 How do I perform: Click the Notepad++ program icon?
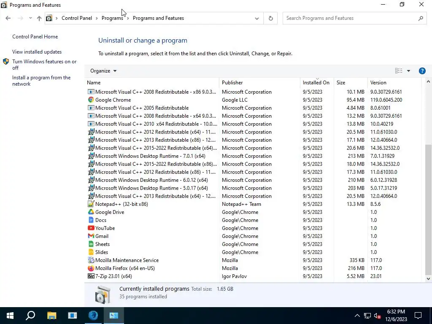click(91, 204)
